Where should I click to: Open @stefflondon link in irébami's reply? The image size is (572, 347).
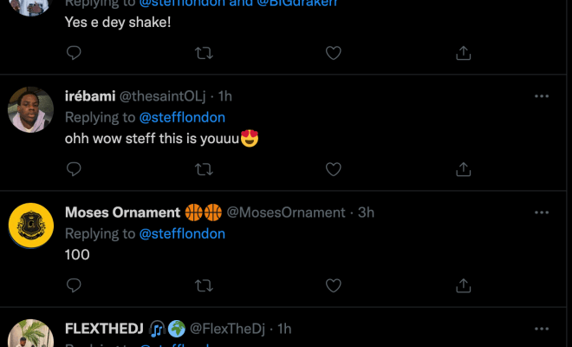182,117
